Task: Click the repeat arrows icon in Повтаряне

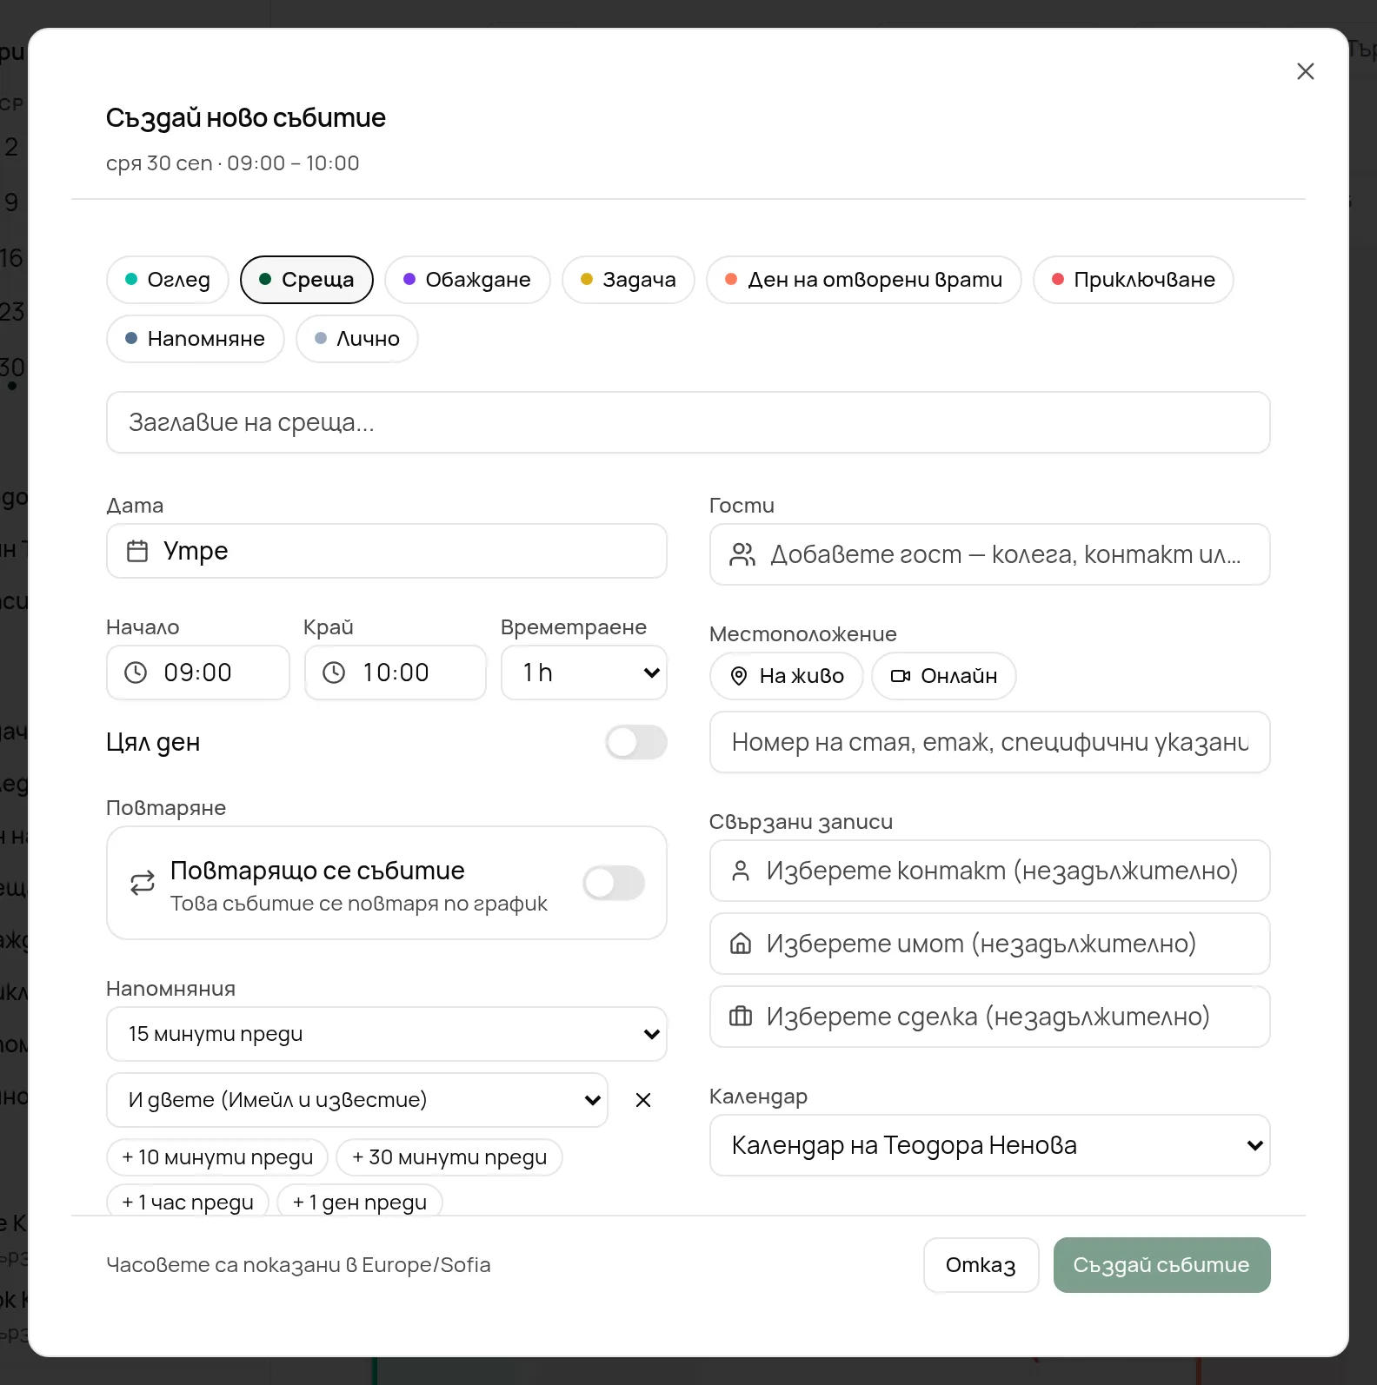Action: tap(143, 883)
